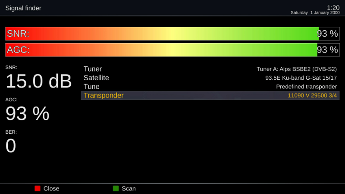Click the SNR gradient signal bar

(x=172, y=34)
